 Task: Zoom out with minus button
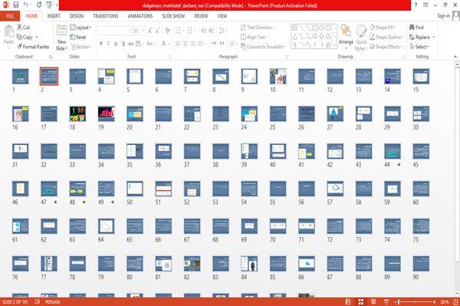pos(396,302)
